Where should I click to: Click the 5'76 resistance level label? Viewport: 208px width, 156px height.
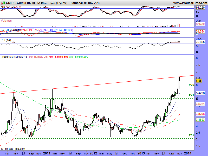pyautogui.click(x=191, y=85)
